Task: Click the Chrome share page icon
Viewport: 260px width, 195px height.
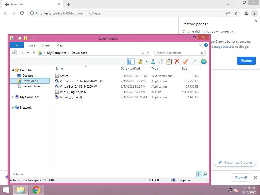Action: click(228, 13)
